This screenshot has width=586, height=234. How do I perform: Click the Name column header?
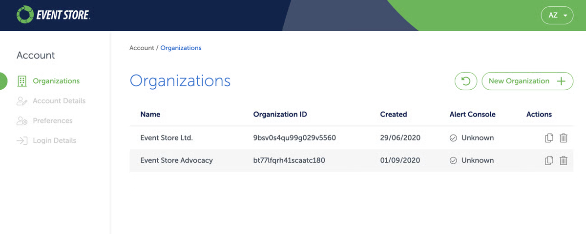(150, 114)
